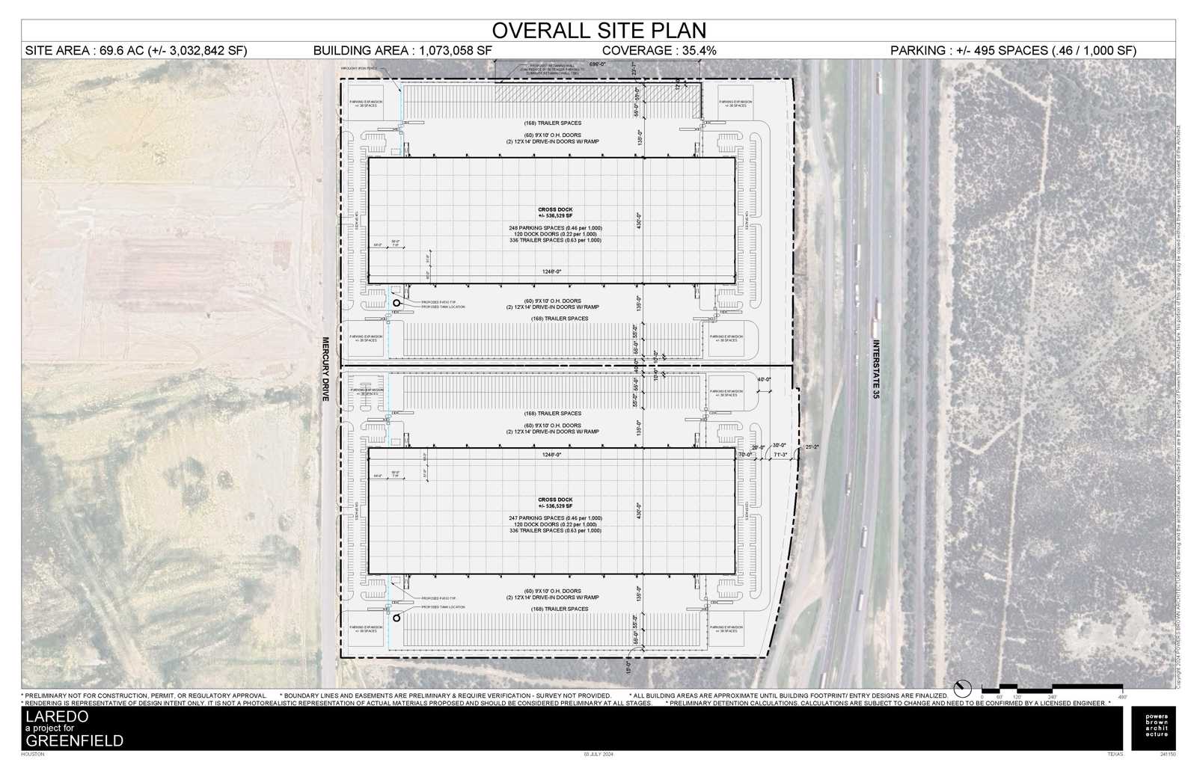Image resolution: width=1197 pixels, height=774 pixels.
Task: Click the MERCURY DRIVE street label
Action: pos(324,369)
